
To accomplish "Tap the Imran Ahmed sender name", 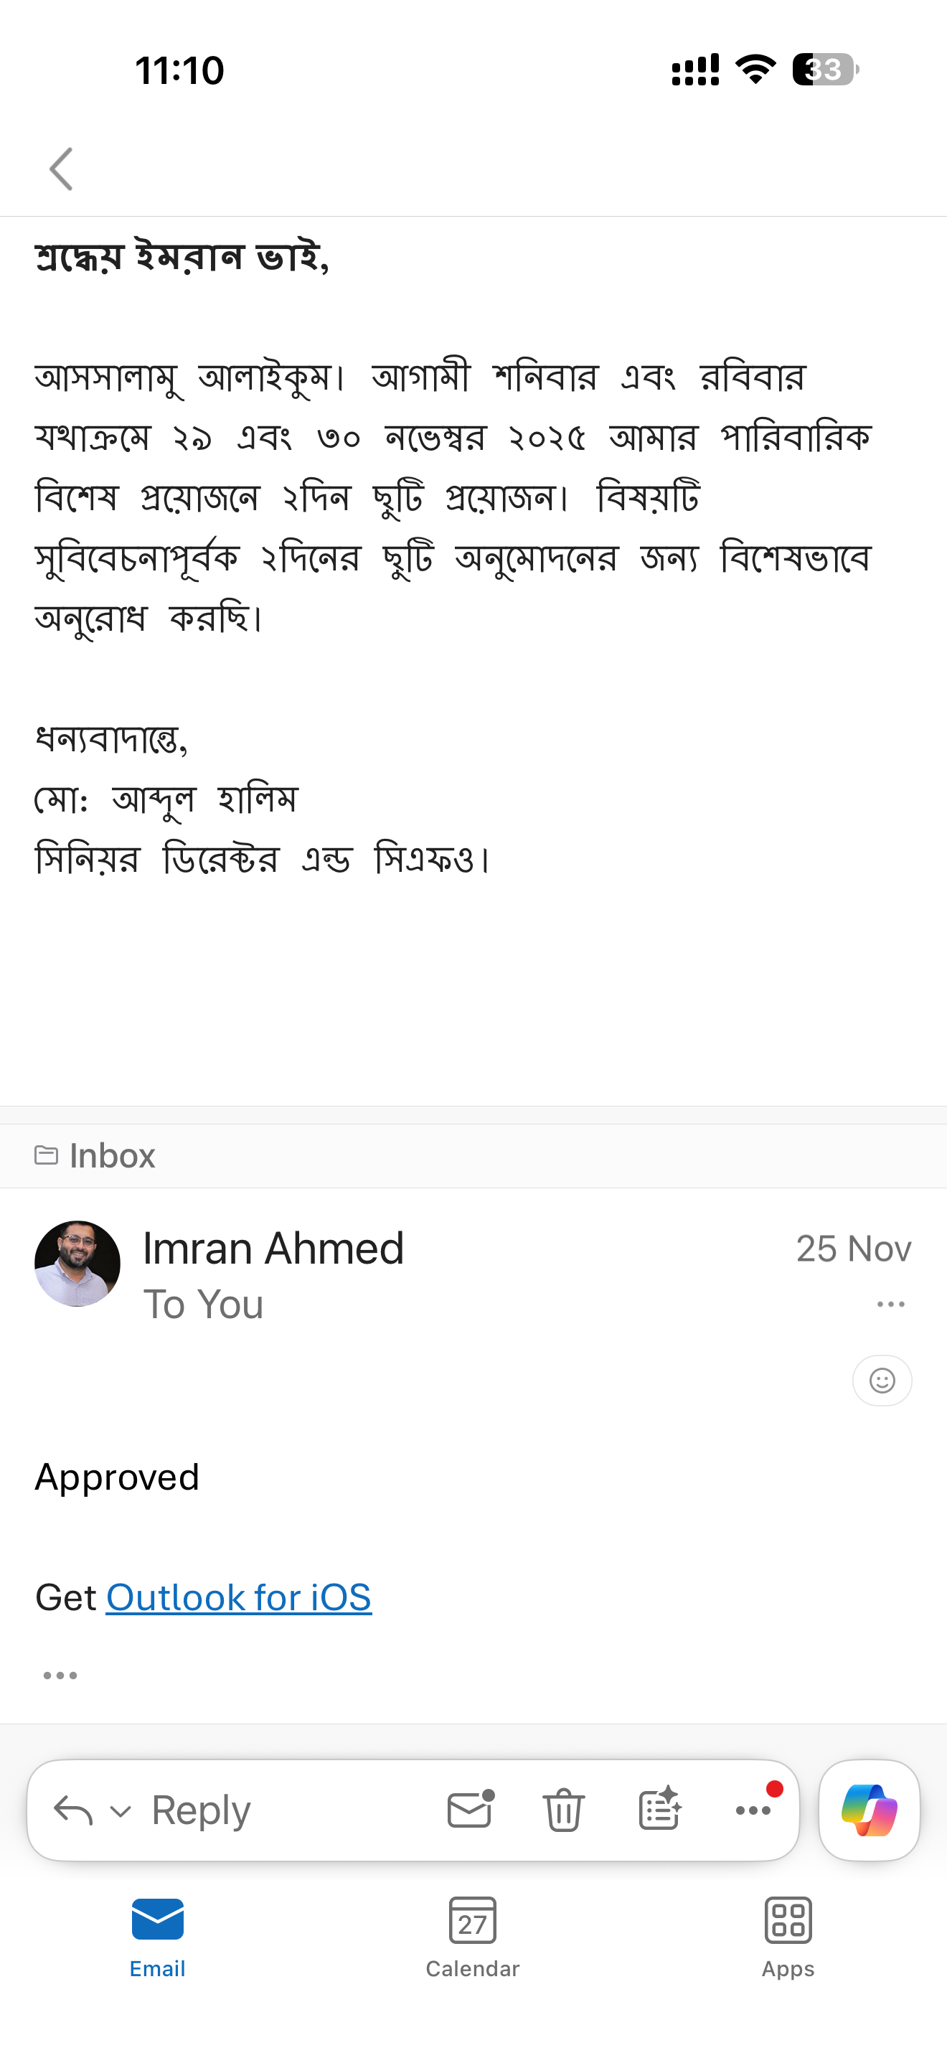I will point(273,1248).
